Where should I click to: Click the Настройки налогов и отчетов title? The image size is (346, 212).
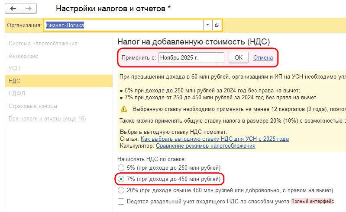pyautogui.click(x=113, y=9)
